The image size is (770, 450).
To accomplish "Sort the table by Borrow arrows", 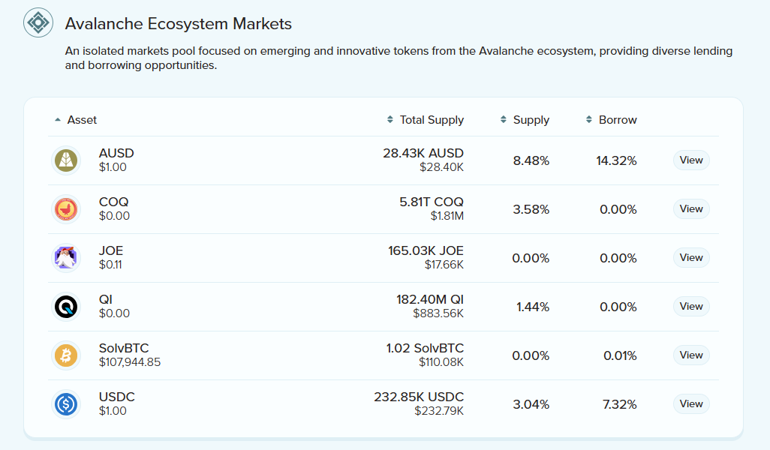I will (x=589, y=119).
